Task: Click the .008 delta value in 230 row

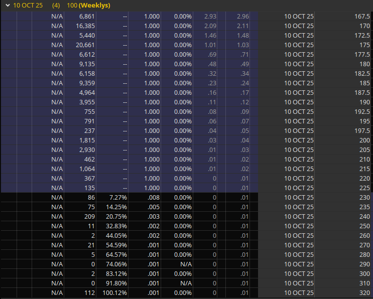Action: (153, 198)
